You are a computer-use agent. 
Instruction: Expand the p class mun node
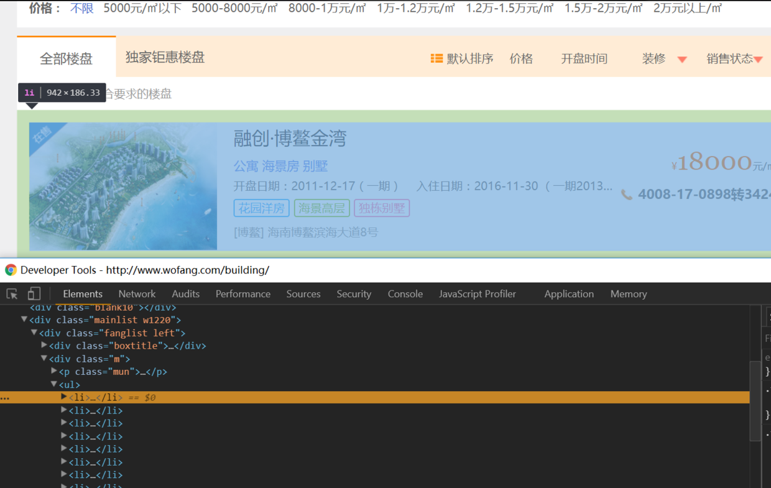(54, 371)
